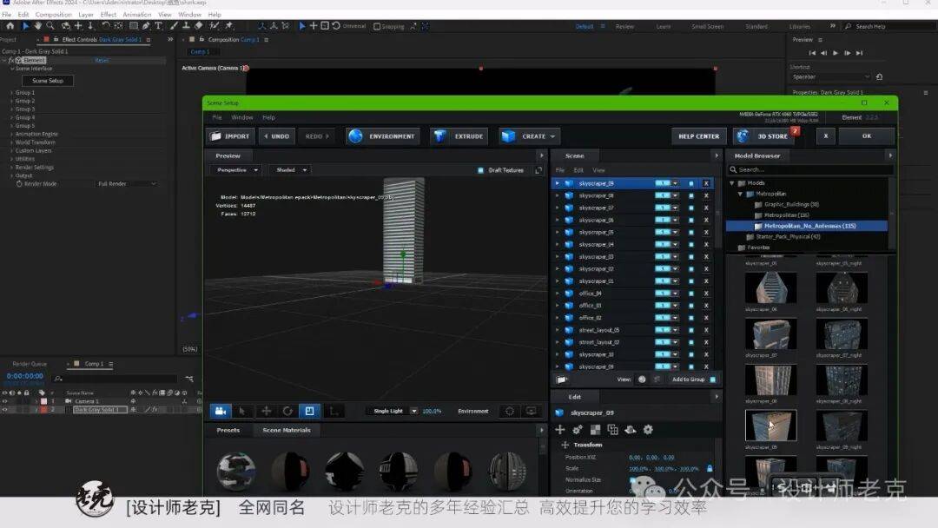Viewport: 938px width, 528px height.
Task: Open the Shaded display mode dropdown
Action: point(291,170)
